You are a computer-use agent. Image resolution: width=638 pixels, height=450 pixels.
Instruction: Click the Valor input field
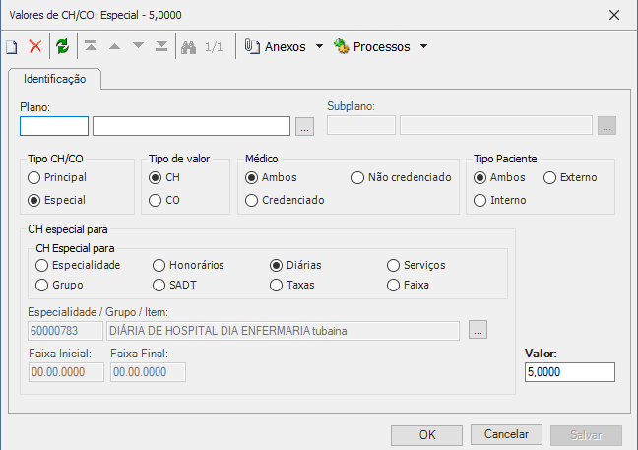pos(570,371)
